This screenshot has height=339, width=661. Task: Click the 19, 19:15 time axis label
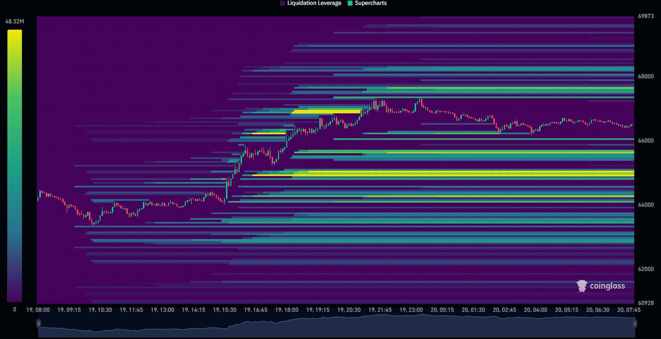click(x=319, y=310)
